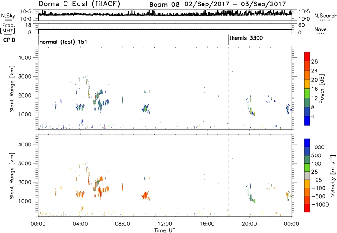Click the 'Velocity [m s-1]' colorbar label
The image size is (337, 233).
[x=333, y=175]
